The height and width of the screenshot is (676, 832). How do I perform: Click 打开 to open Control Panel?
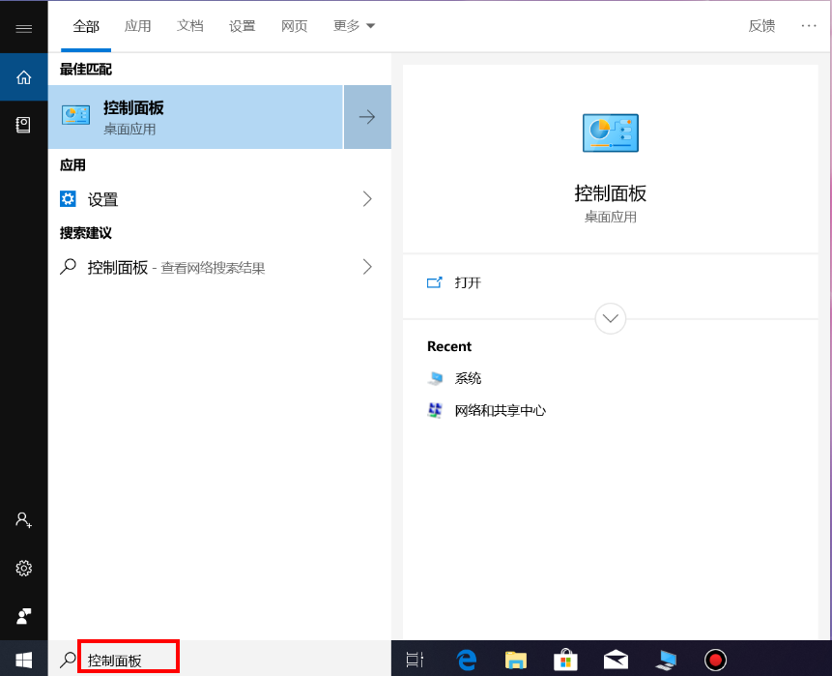(468, 282)
